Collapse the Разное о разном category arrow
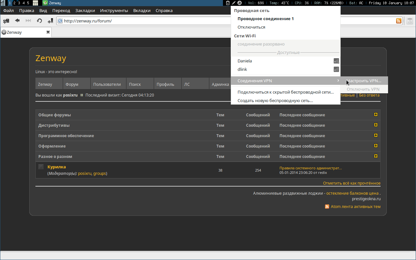This screenshot has height=260, width=416. click(376, 156)
